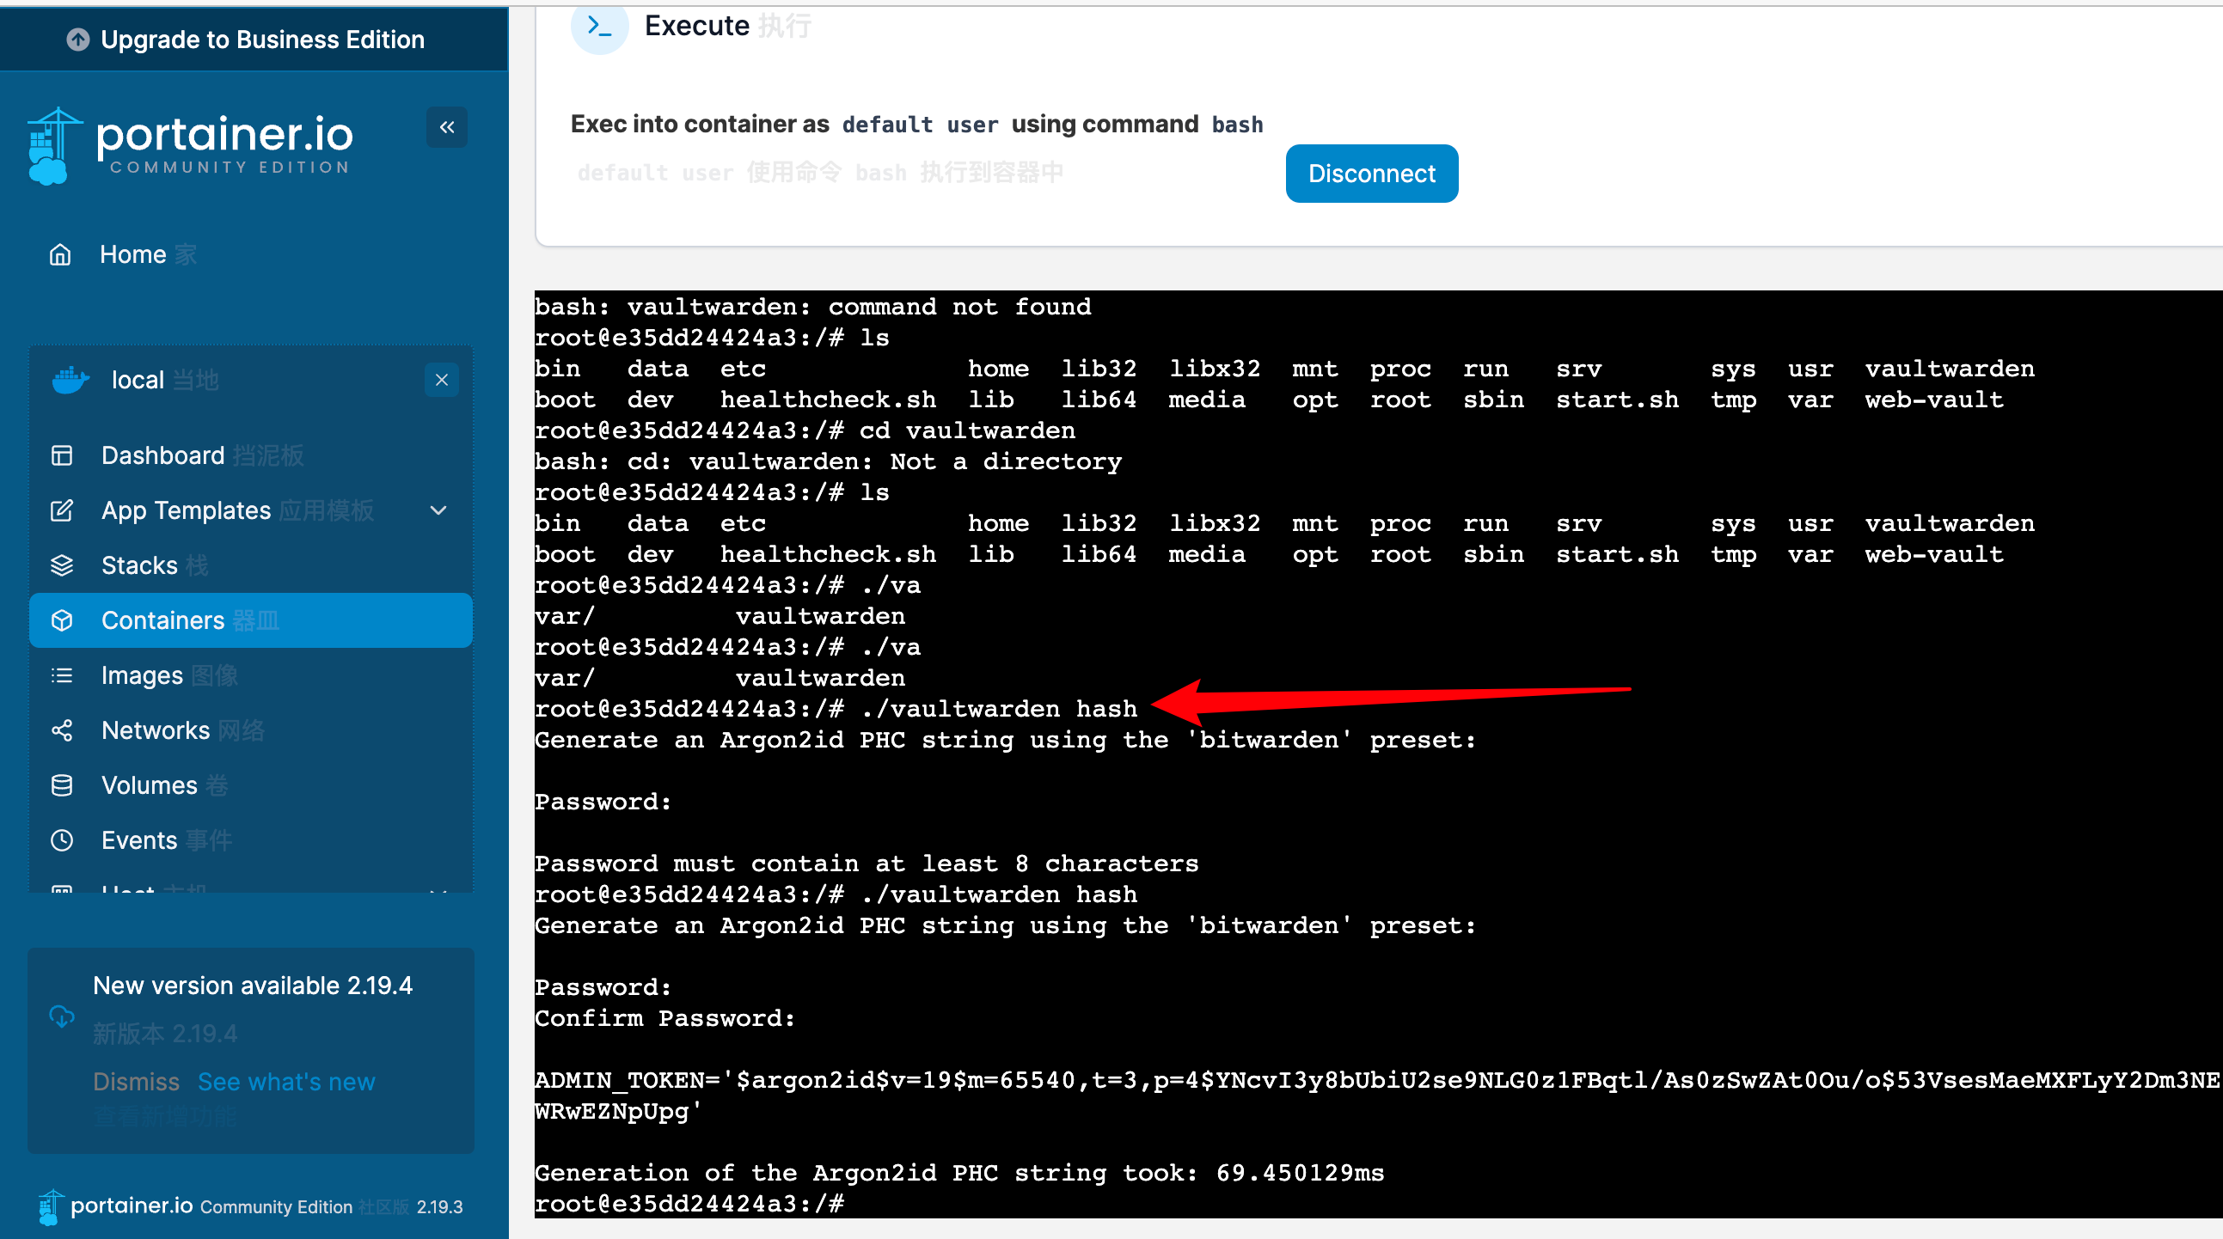Click 'Password must contain at least 8 characters' line
Image resolution: width=2223 pixels, height=1239 pixels.
point(867,864)
